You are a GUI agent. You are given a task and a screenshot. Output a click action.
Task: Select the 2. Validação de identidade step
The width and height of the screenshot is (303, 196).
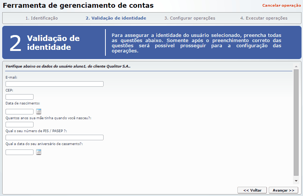[x=116, y=18]
